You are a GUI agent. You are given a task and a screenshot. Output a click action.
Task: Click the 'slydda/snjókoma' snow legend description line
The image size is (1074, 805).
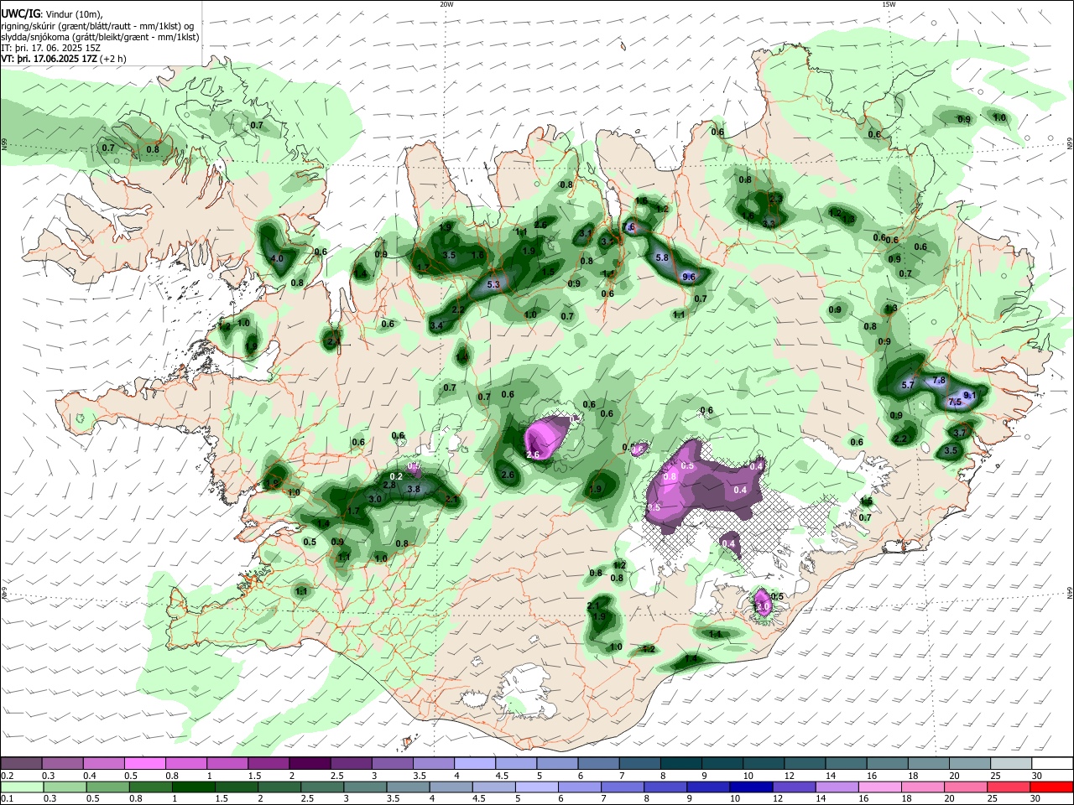(101, 37)
